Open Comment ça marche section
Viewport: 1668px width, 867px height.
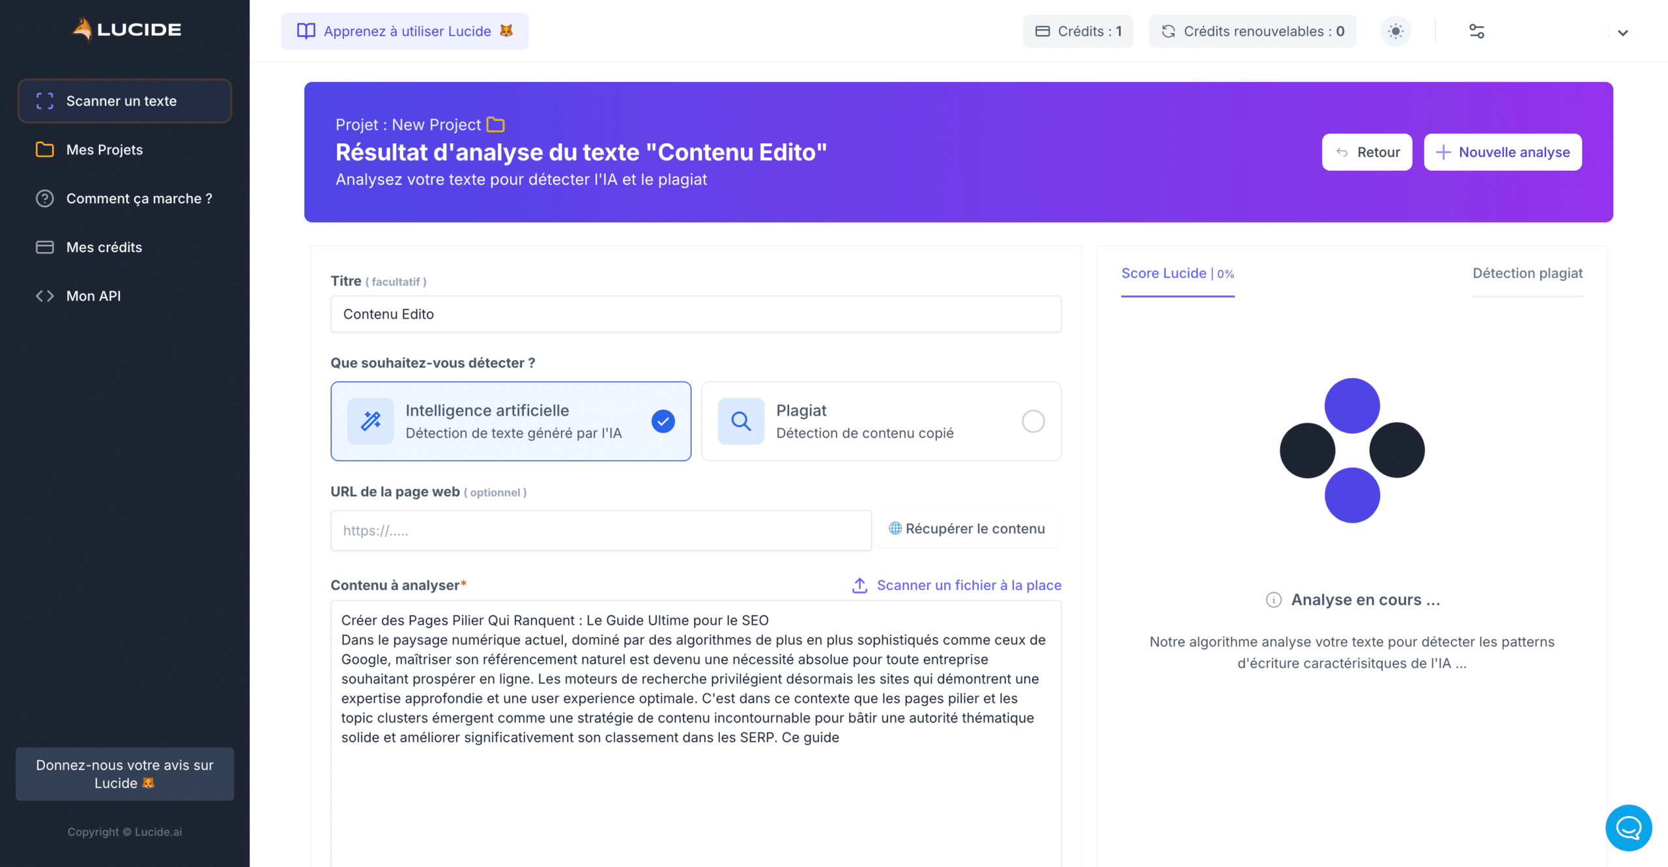click(x=138, y=199)
